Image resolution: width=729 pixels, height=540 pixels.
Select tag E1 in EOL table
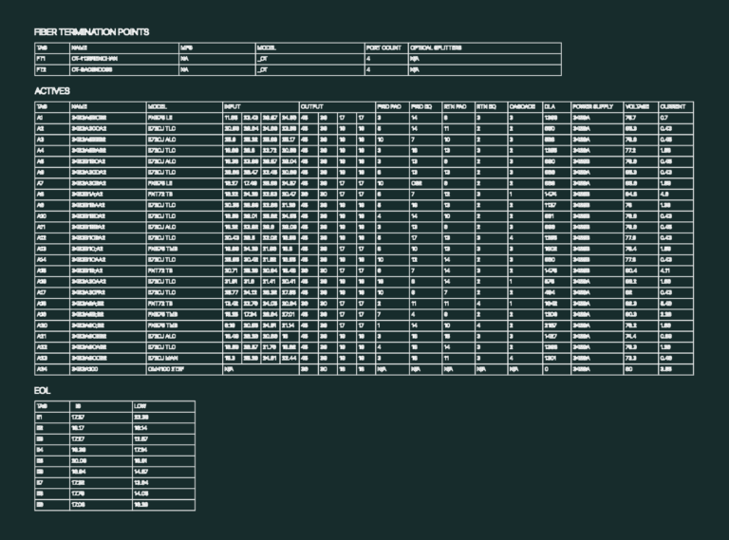click(x=40, y=418)
